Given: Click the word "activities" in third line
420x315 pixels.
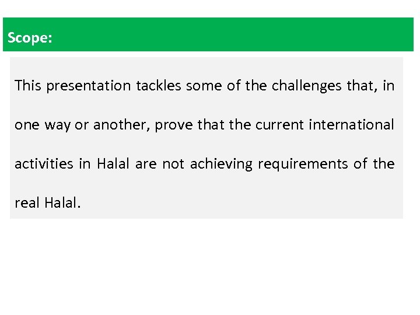Looking at the screenshot, I should tap(44, 164).
